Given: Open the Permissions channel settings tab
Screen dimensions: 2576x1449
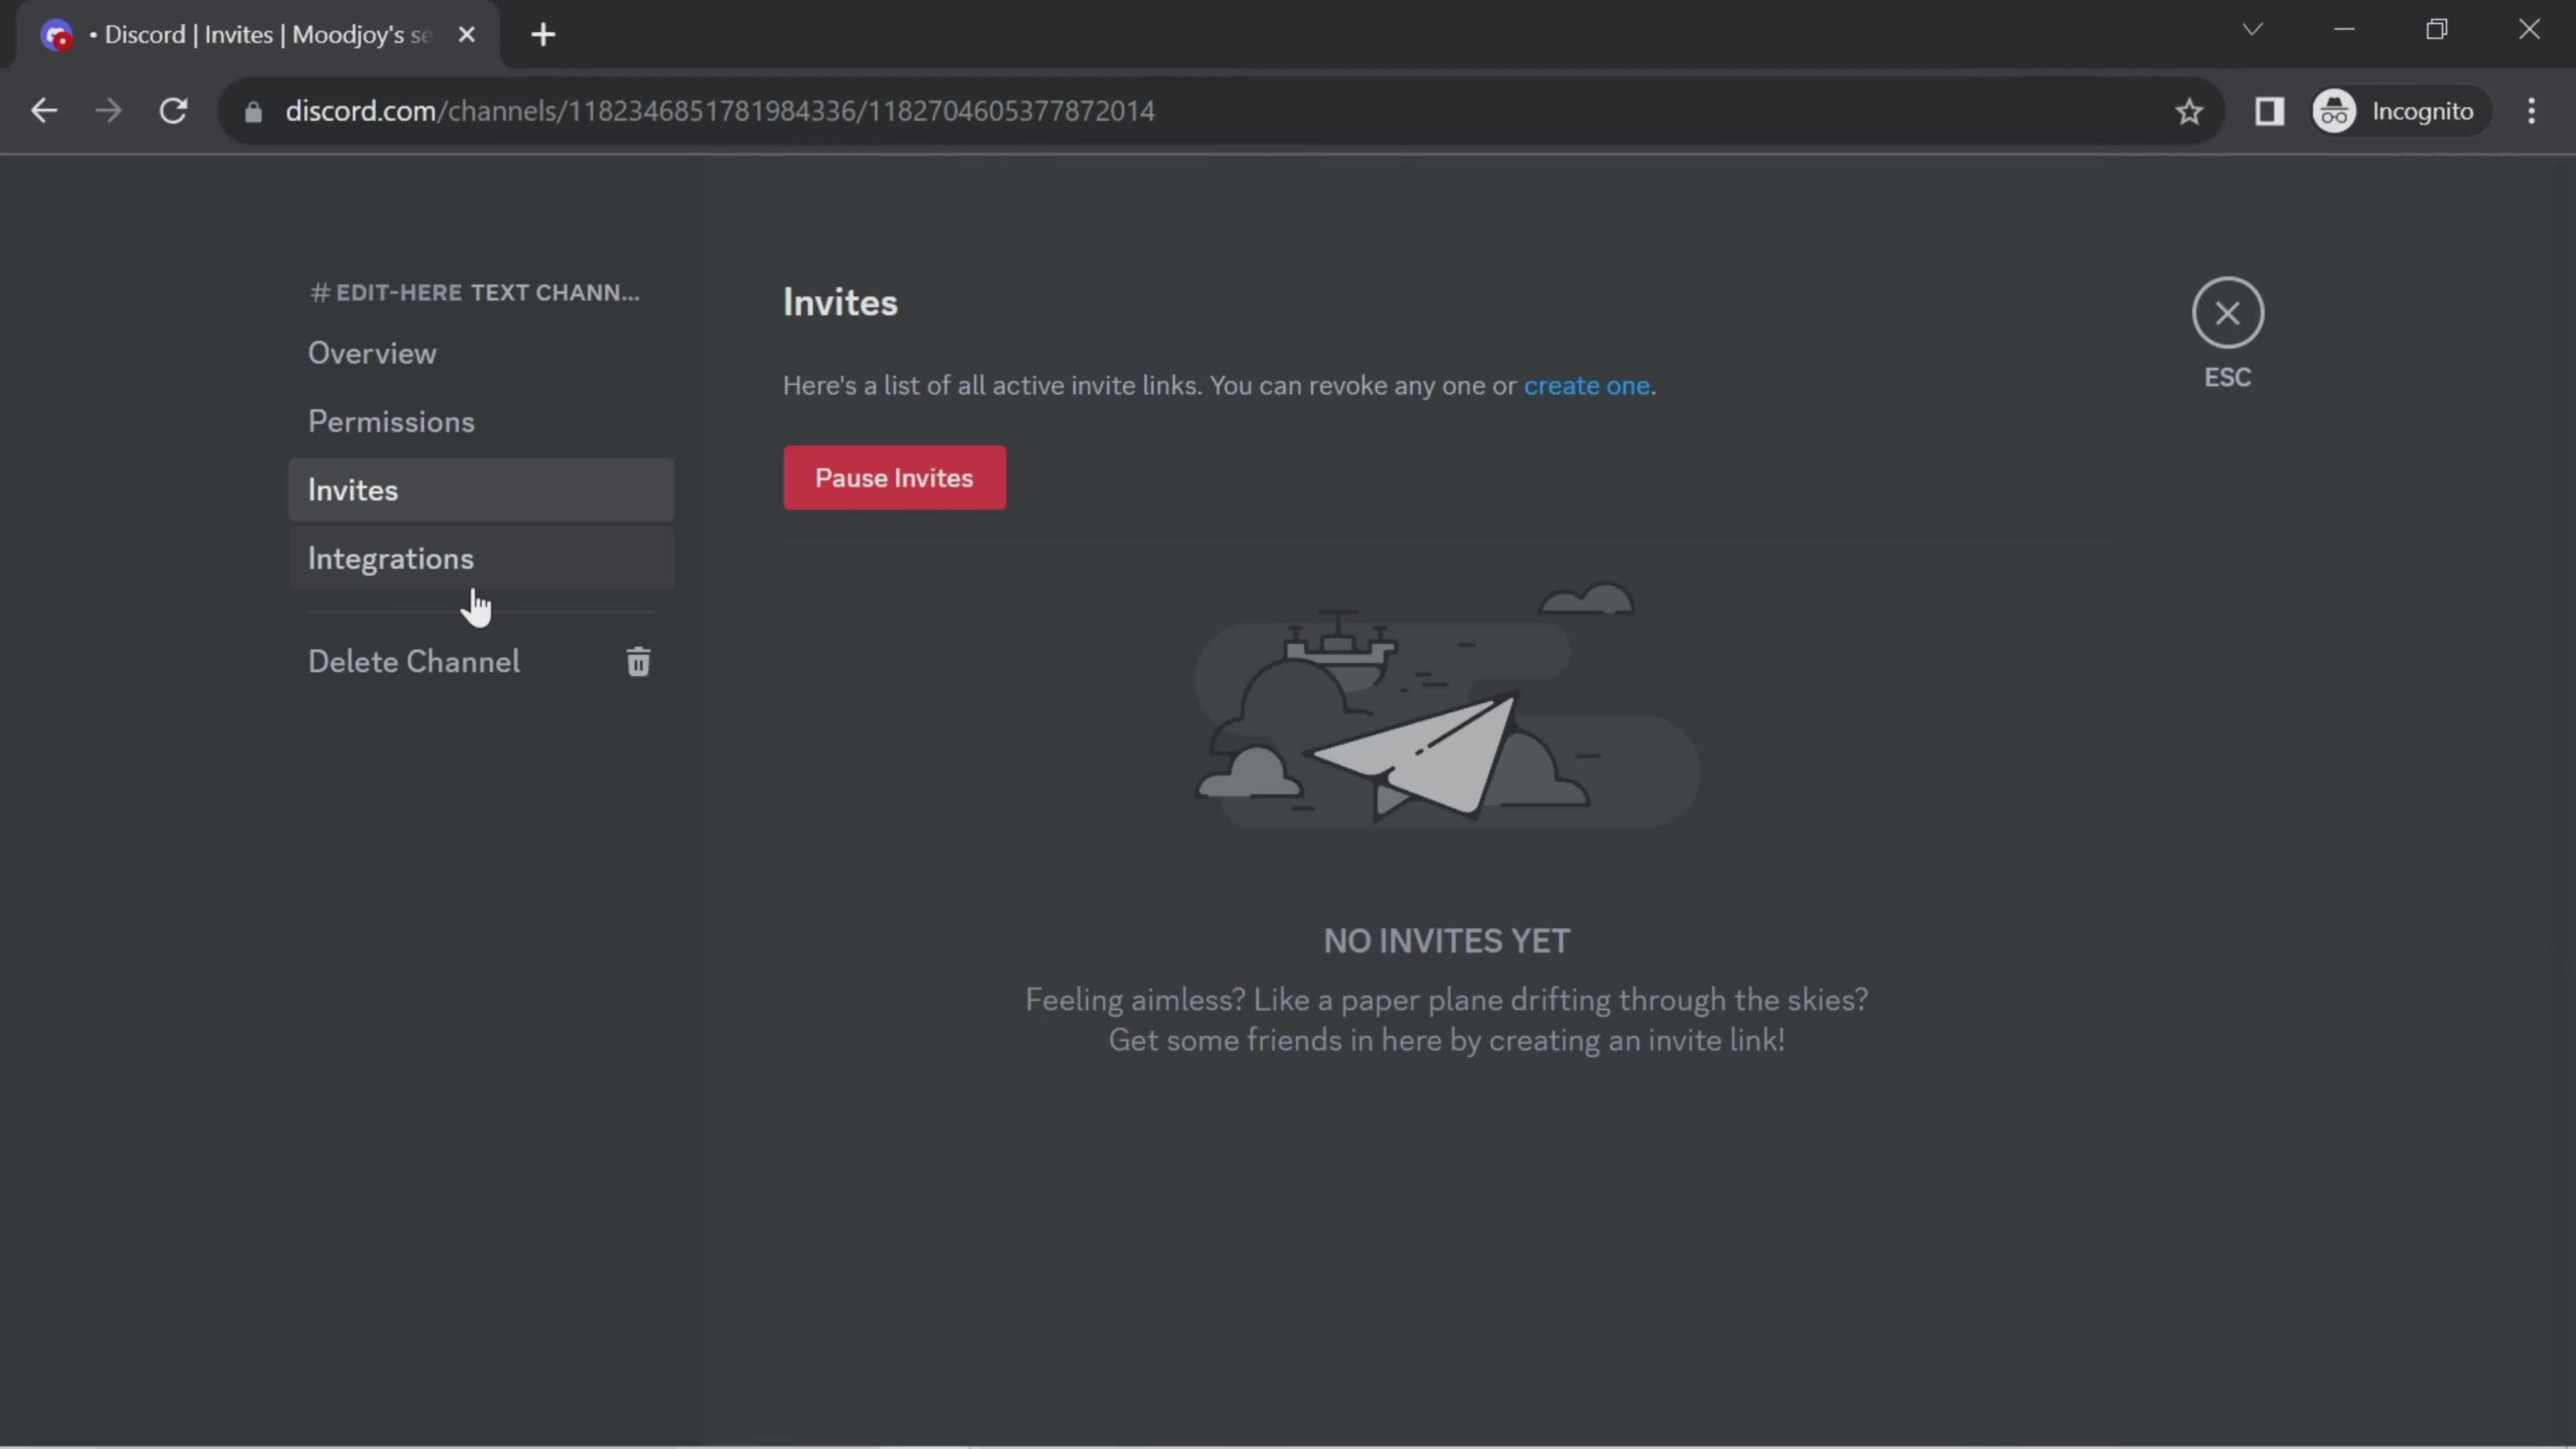Looking at the screenshot, I should click(391, 421).
